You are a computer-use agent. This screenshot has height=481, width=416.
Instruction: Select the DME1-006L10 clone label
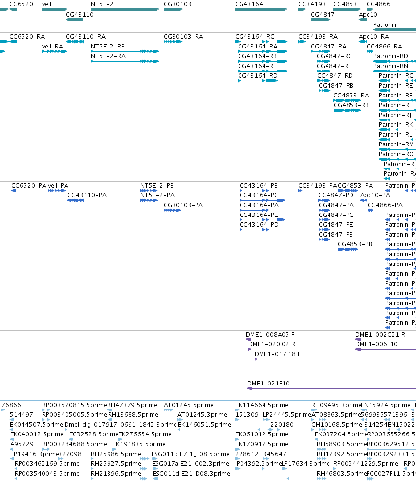[x=376, y=344]
